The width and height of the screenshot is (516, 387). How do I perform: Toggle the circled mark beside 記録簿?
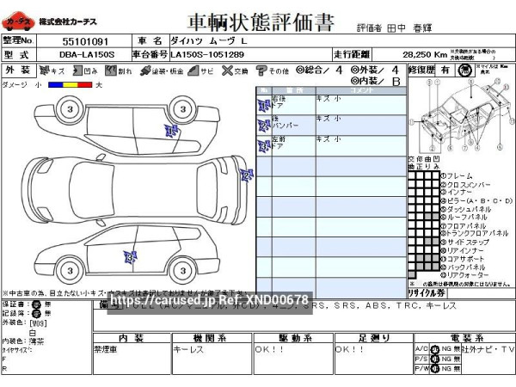click(36, 313)
